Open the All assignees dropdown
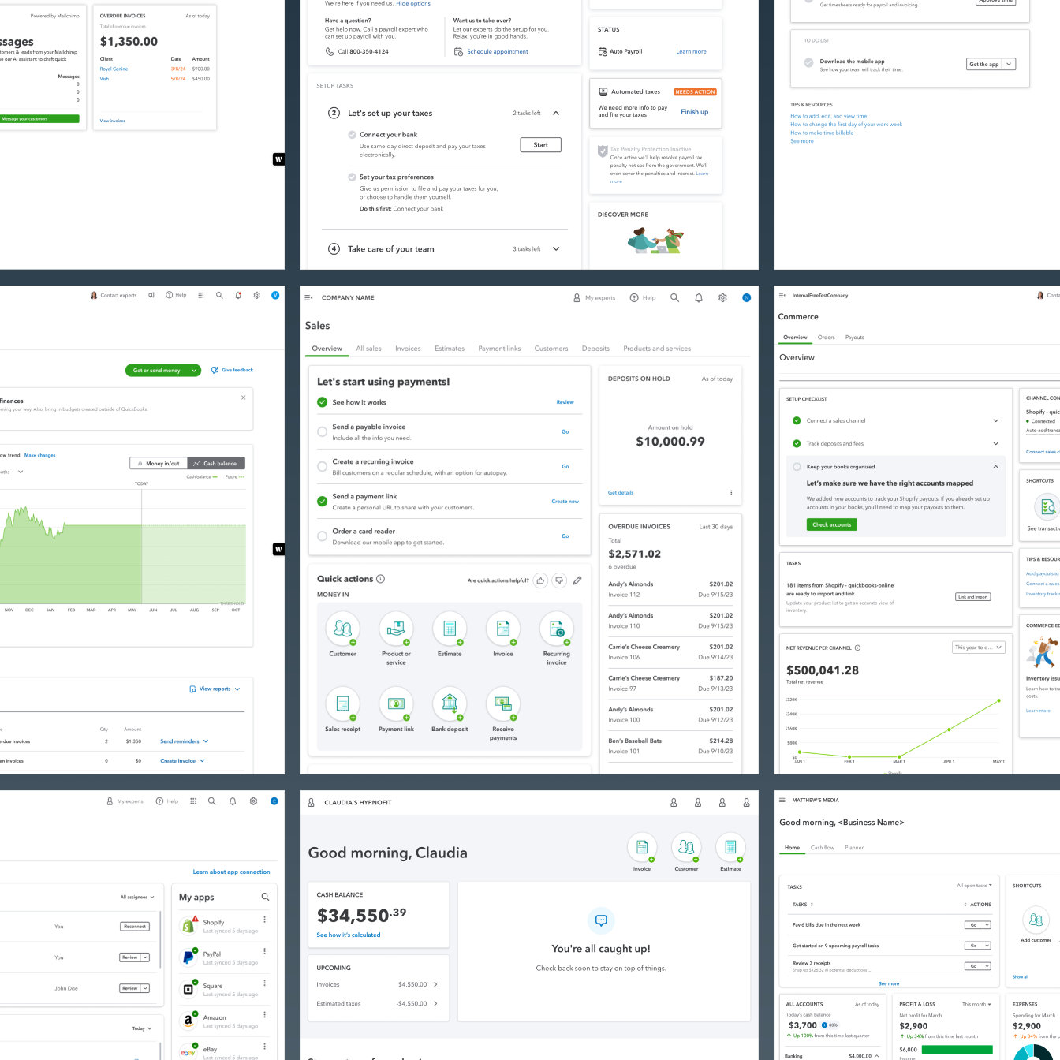Image resolution: width=1060 pixels, height=1060 pixels. 137,897
